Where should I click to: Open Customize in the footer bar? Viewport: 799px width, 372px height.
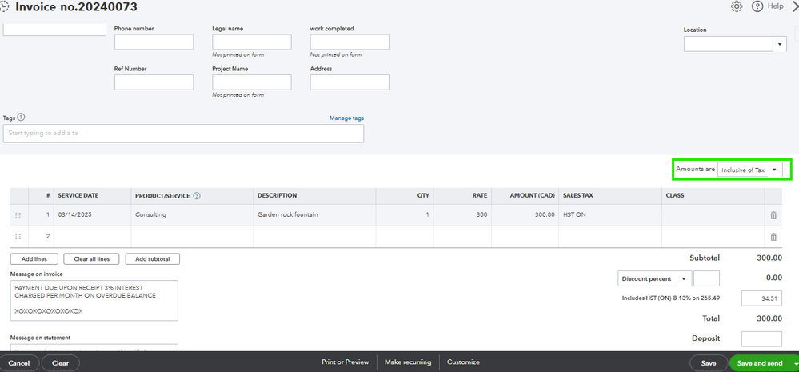tap(463, 362)
